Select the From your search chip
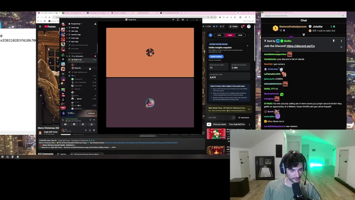355x200 pixels. pyautogui.click(x=220, y=124)
